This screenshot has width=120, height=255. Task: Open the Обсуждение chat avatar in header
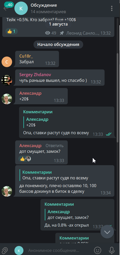click(x=21, y=9)
